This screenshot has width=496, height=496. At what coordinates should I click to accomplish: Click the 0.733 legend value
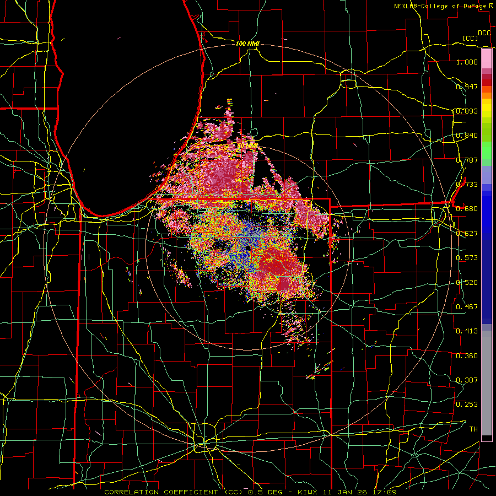467,185
